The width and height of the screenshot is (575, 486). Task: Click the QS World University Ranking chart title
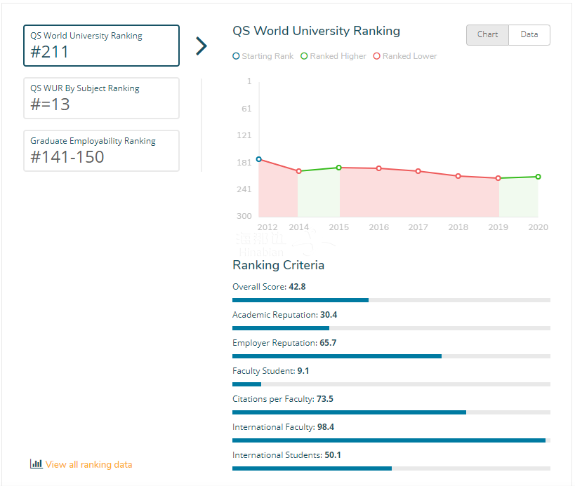(x=316, y=31)
